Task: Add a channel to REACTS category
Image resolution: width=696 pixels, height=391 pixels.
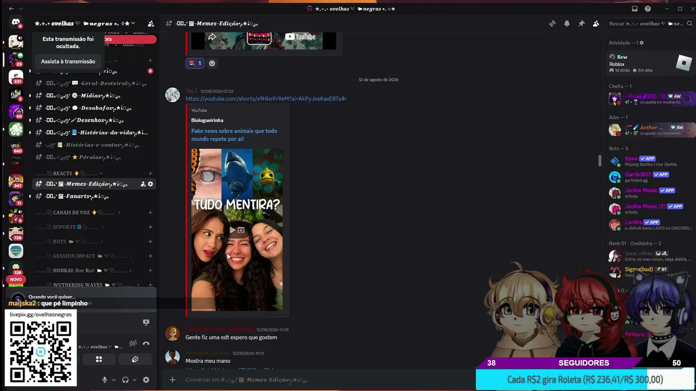Action: click(151, 173)
